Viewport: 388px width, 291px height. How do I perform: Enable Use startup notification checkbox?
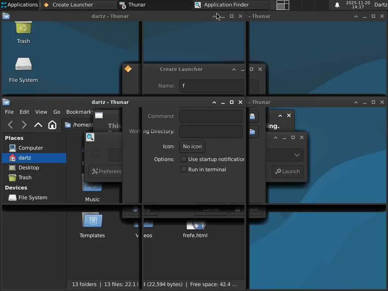pos(184,159)
